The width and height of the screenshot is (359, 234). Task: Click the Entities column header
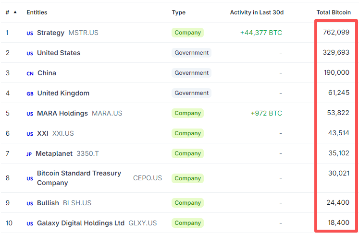click(x=37, y=12)
